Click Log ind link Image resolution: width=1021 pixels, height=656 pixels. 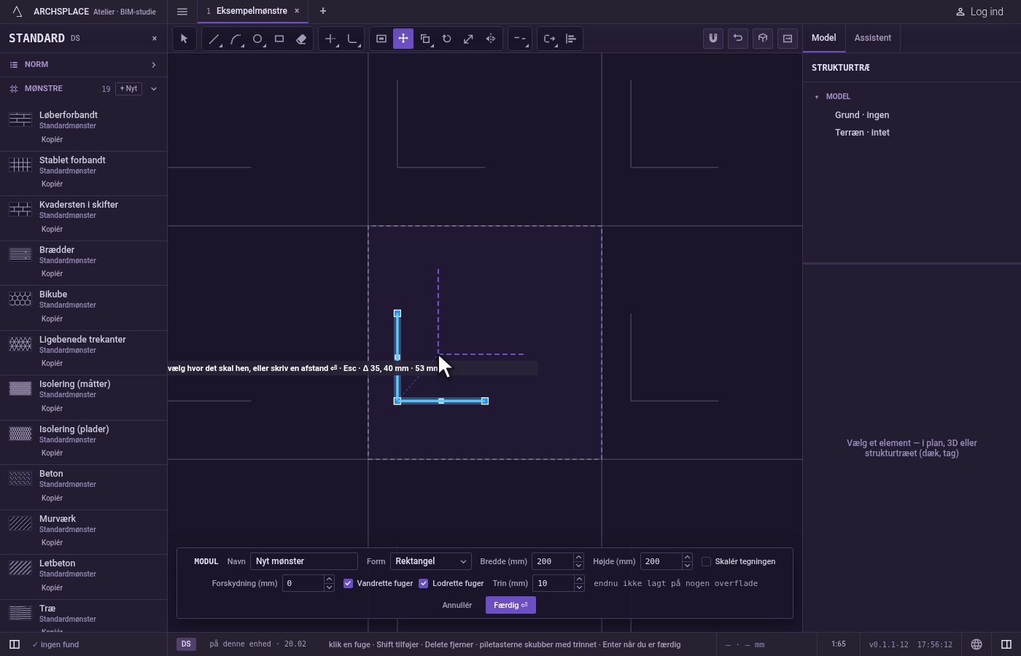tap(979, 12)
